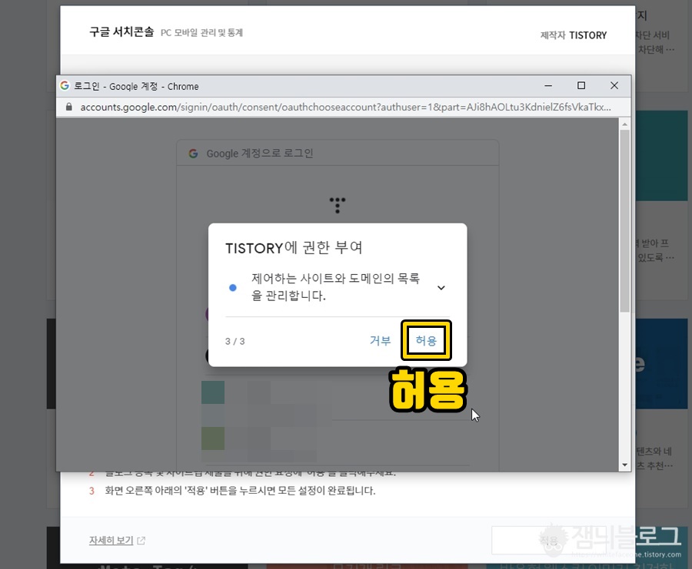Image resolution: width=692 pixels, height=569 pixels.
Task: Allow TISTORY permission with 허용 button
Action: point(426,340)
